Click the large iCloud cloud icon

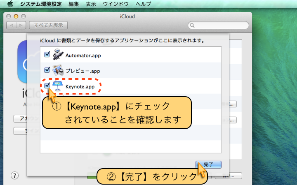click(22, 62)
